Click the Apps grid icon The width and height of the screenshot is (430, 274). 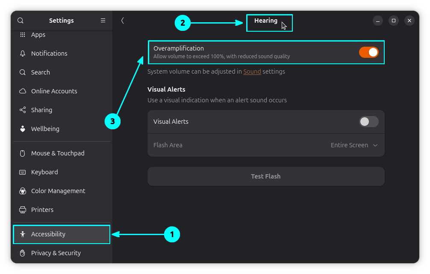click(23, 35)
